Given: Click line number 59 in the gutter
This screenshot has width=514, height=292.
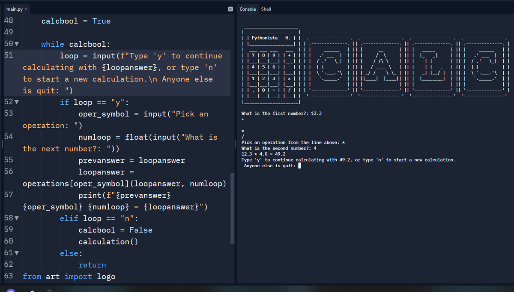Looking at the screenshot, I should click(x=9, y=230).
